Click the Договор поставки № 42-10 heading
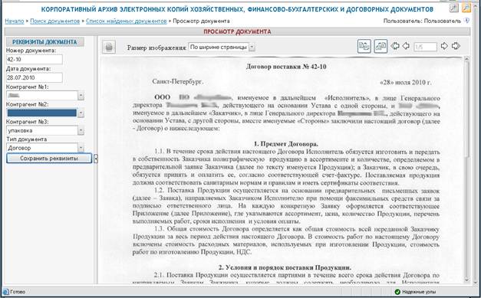481x298 pixels. click(286, 67)
